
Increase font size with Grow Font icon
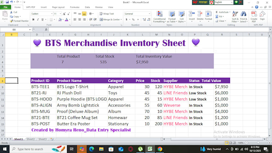pyautogui.click(x=64, y=14)
